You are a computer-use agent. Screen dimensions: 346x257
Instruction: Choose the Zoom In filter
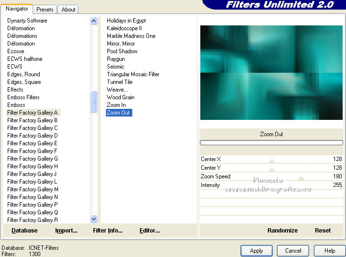[x=116, y=105]
